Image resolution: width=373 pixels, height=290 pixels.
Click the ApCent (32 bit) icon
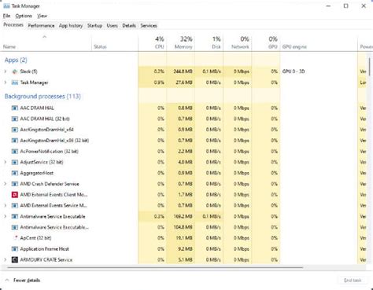(16, 238)
